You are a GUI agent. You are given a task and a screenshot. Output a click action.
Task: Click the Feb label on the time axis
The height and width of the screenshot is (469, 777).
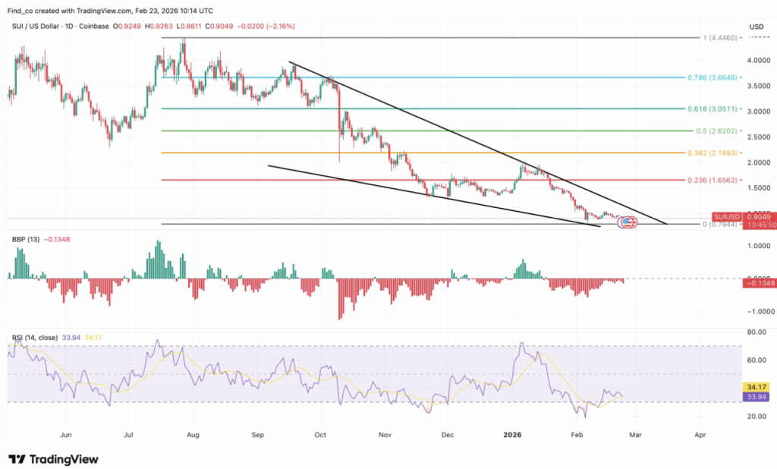tap(576, 436)
